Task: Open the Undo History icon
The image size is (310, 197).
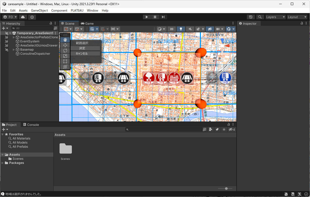Action: 251,17
